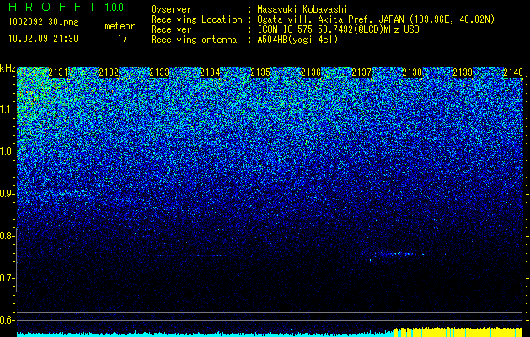Click the 2139 time marker
530x337 pixels.
tap(463, 72)
